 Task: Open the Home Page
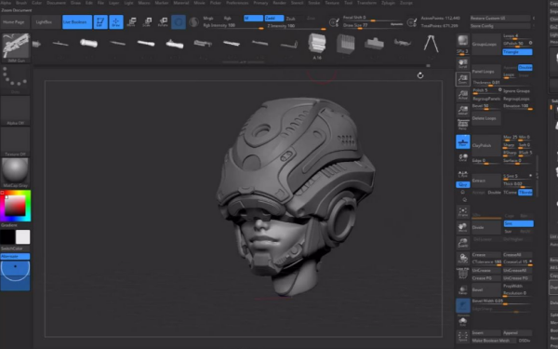(15, 21)
